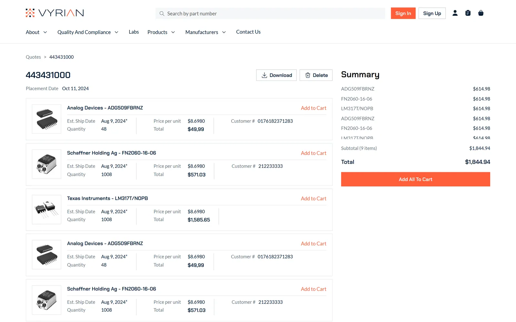Select breadcrumb quote number 443431000
516x322 pixels.
click(62, 57)
